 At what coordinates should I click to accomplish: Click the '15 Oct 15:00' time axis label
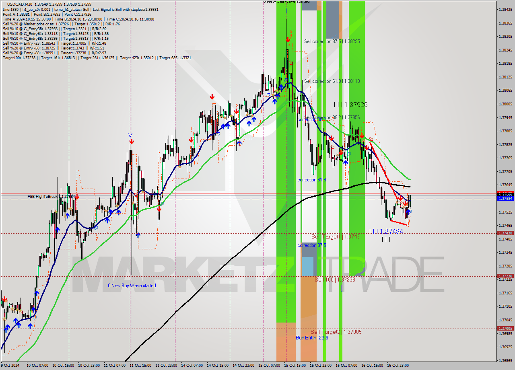coord(295,366)
